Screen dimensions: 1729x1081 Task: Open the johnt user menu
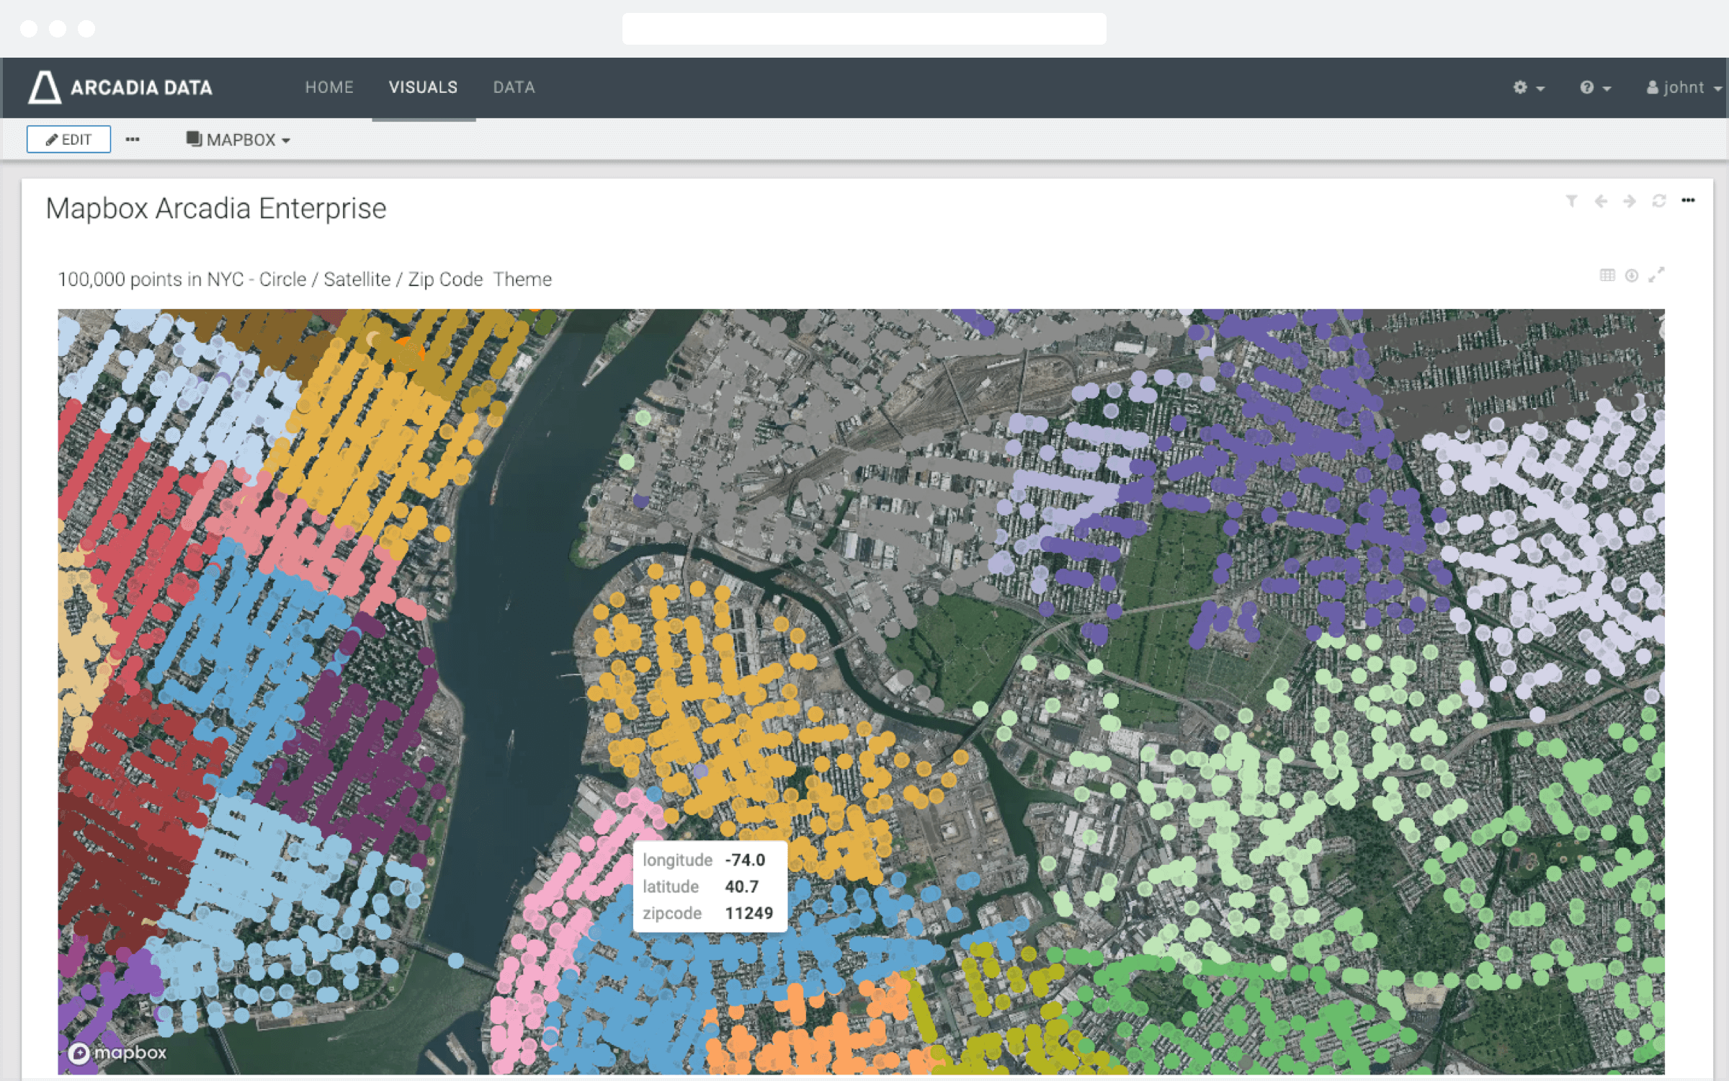(x=1684, y=87)
